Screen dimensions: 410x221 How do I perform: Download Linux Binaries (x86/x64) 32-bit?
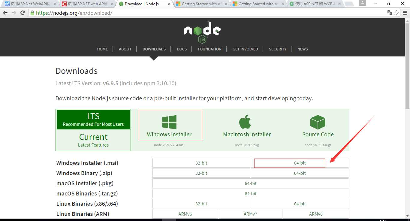pyautogui.click(x=201, y=204)
